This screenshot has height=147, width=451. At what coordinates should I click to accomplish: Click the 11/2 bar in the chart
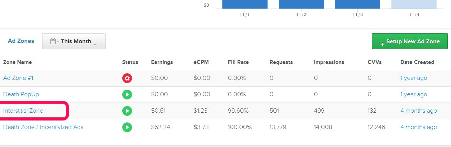coord(301,4)
